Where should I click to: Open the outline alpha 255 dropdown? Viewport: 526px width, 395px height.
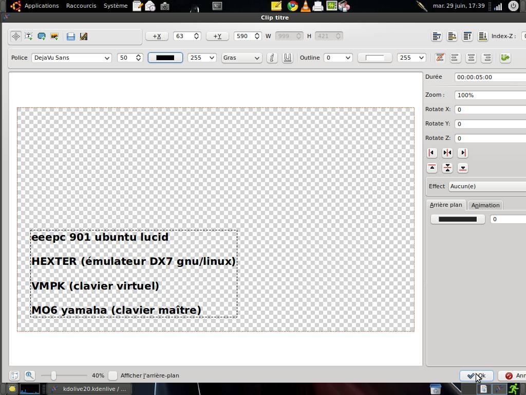(411, 58)
